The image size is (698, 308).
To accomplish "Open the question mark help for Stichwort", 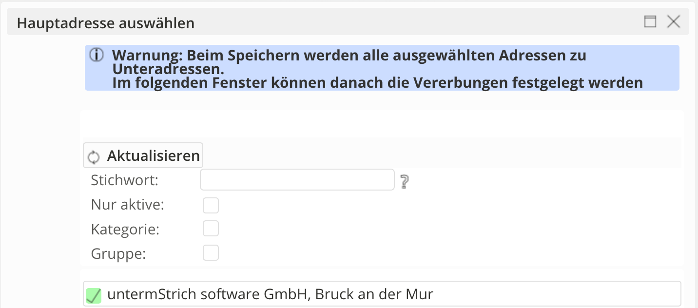I will pyautogui.click(x=404, y=182).
